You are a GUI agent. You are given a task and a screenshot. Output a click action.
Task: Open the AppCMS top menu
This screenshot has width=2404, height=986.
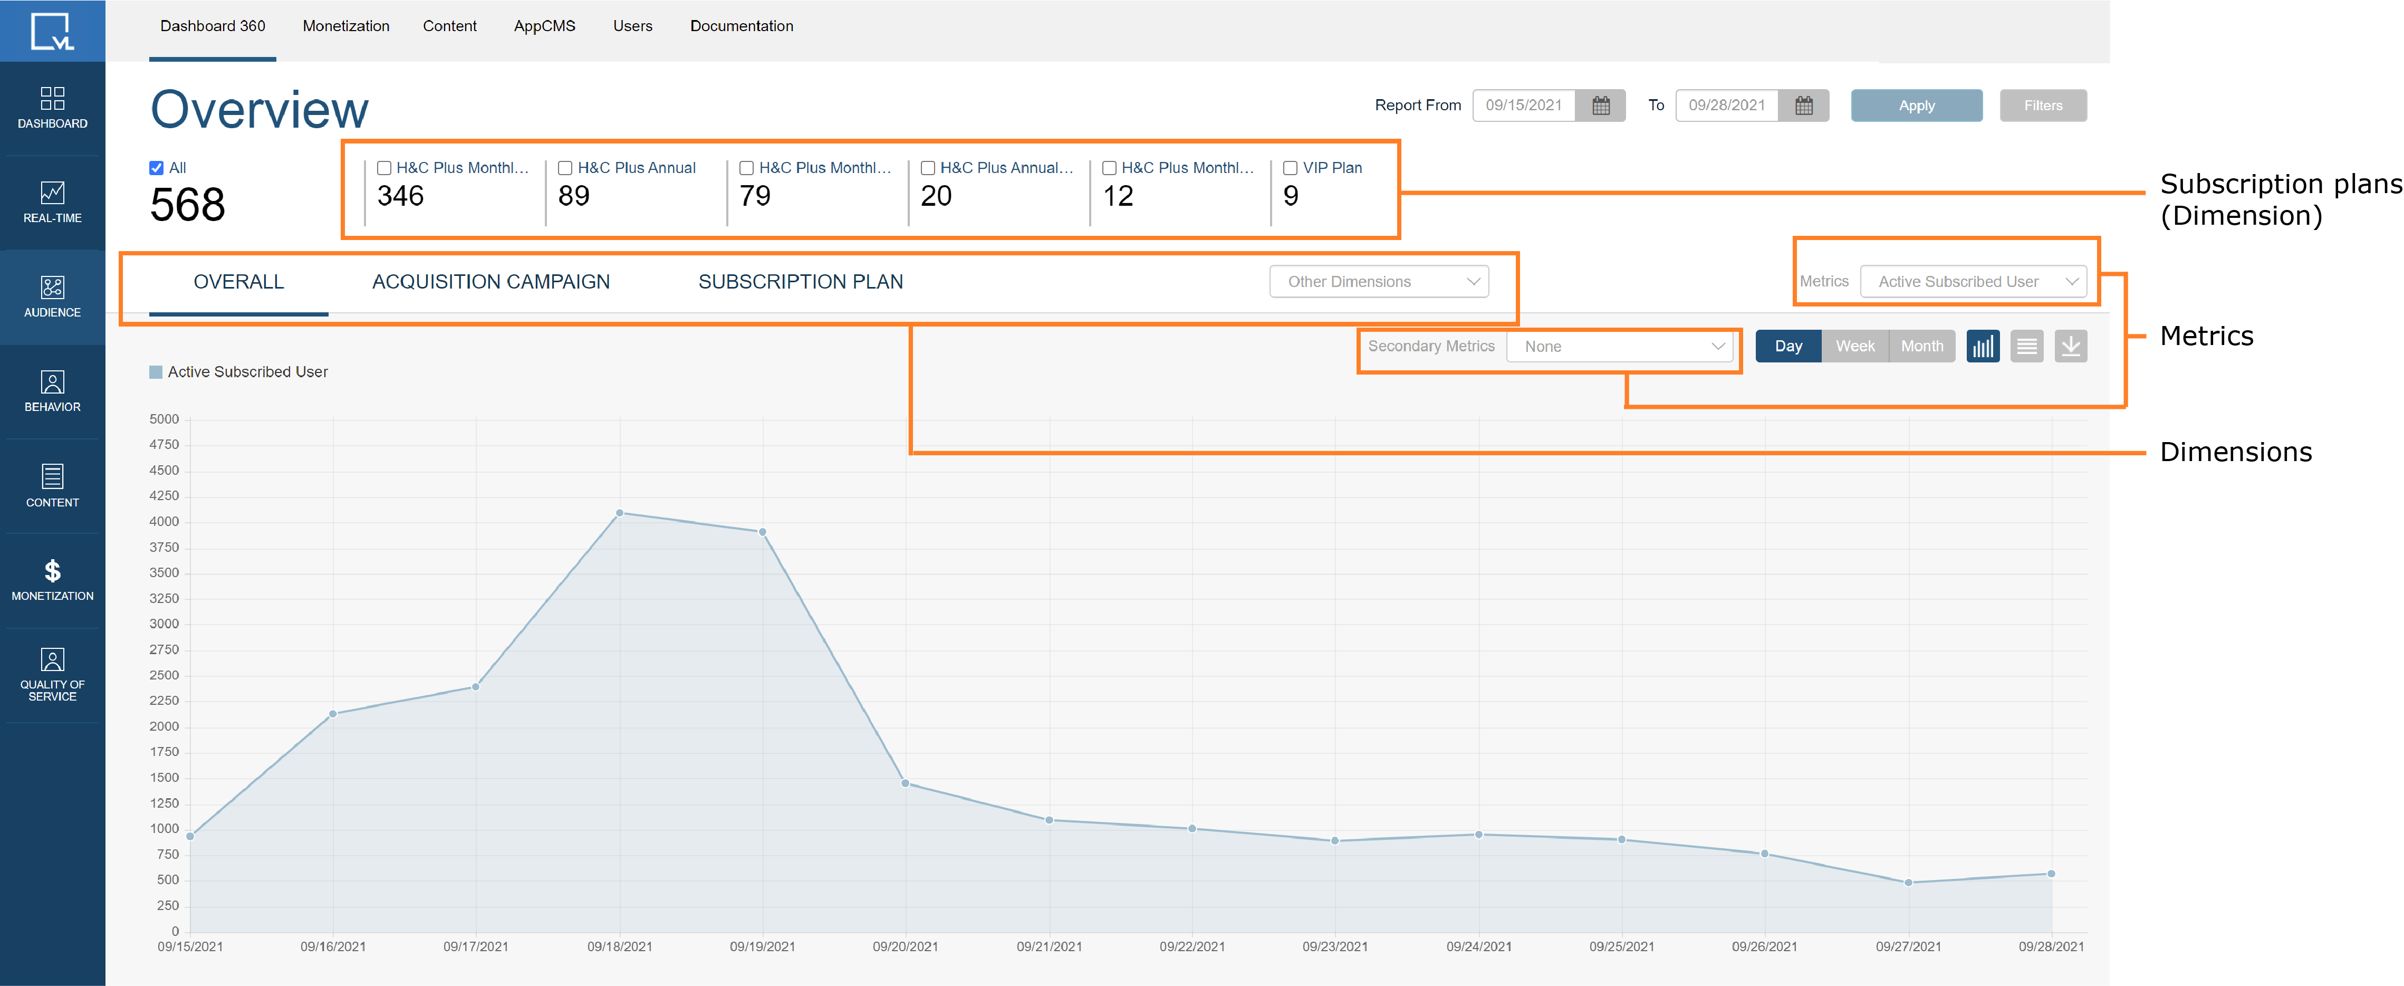pos(545,26)
